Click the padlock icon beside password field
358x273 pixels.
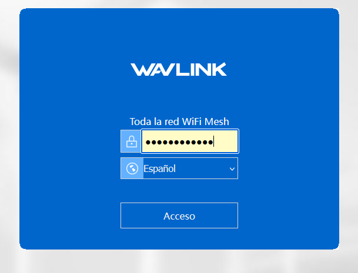(132, 141)
